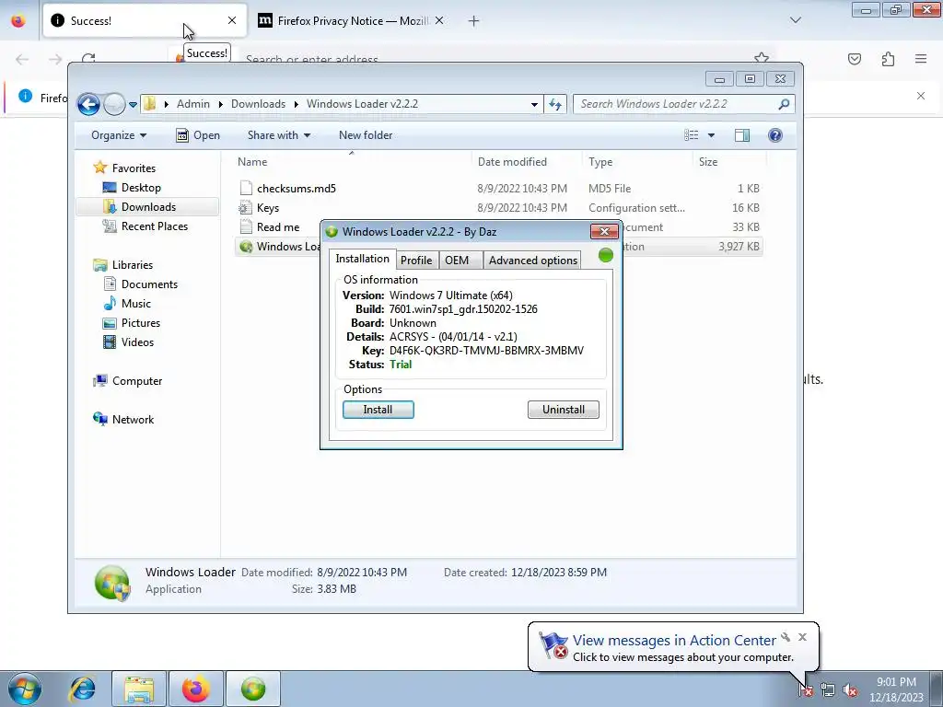Switch to the Profile tab
Screen dimensions: 943x707
(x=416, y=260)
